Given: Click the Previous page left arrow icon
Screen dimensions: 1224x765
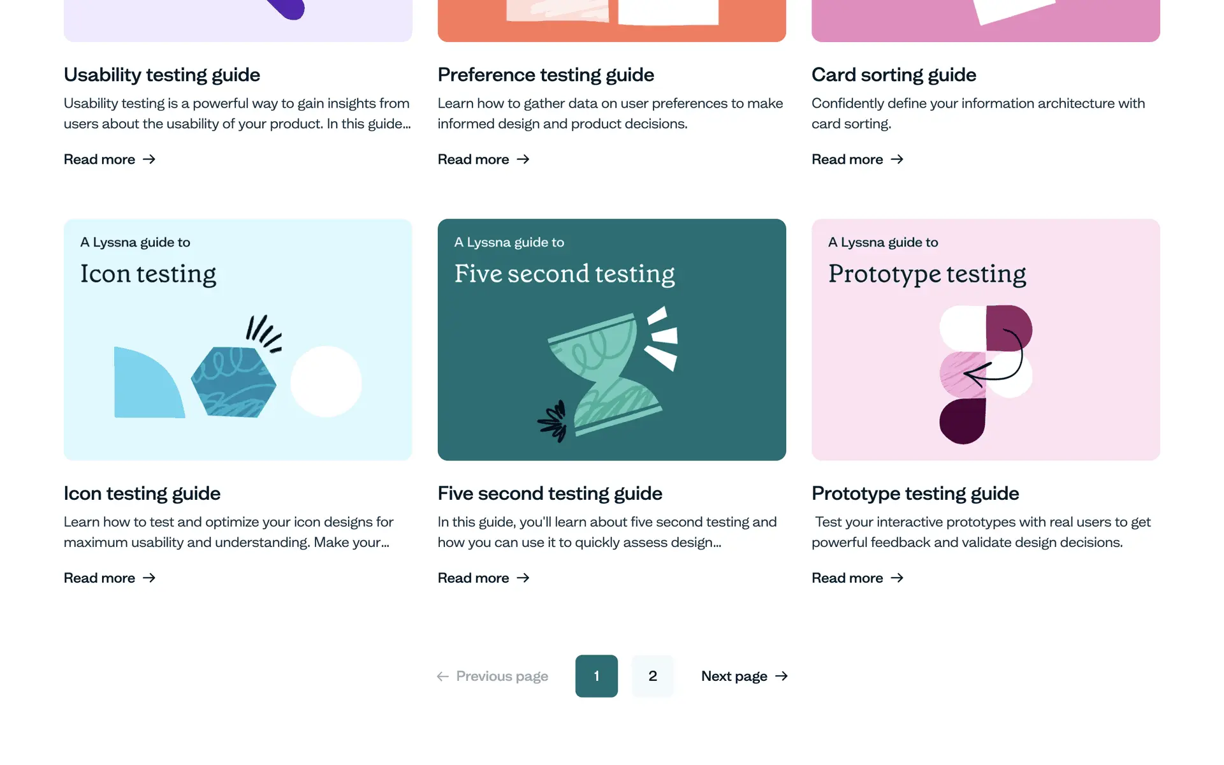Looking at the screenshot, I should point(442,676).
